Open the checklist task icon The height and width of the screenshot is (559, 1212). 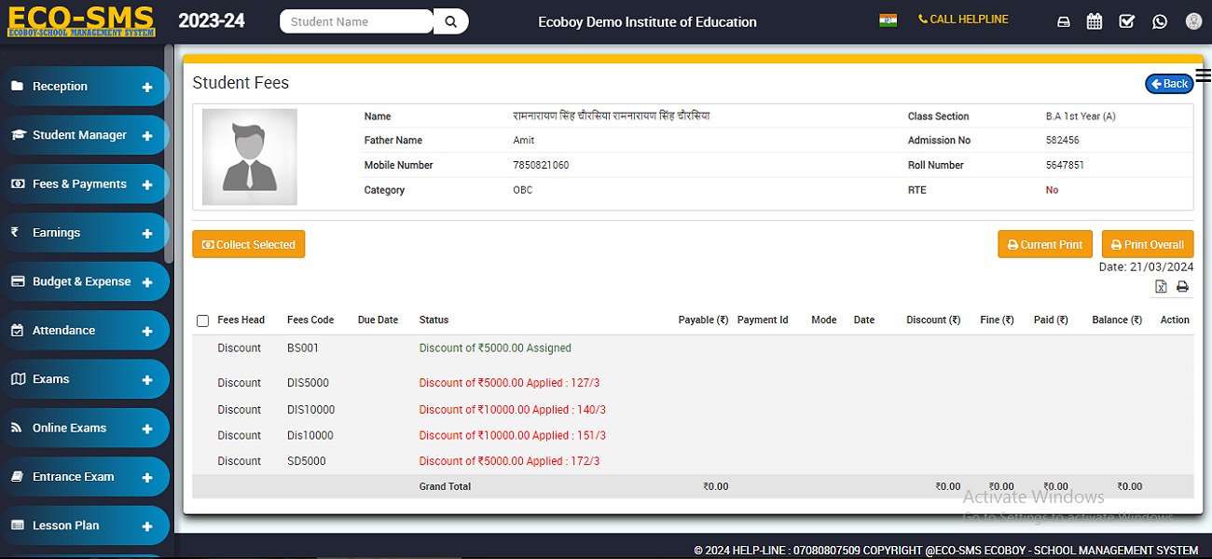pos(1127,21)
